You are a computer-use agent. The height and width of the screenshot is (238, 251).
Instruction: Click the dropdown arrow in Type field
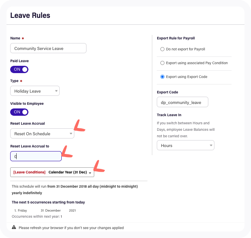[56, 91]
